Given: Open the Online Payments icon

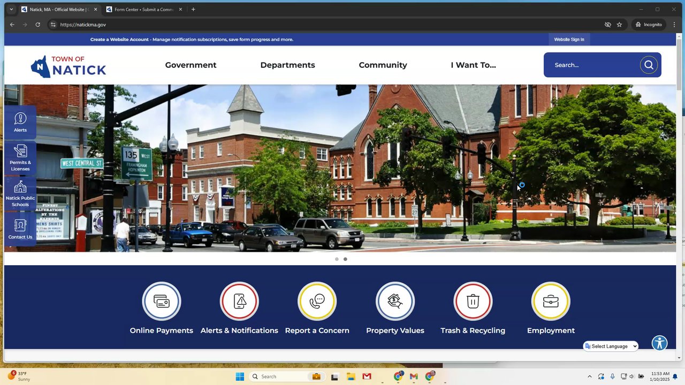Looking at the screenshot, I should 162,301.
